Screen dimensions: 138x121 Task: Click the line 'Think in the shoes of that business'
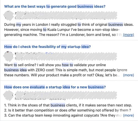pyautogui.click(x=68, y=105)
